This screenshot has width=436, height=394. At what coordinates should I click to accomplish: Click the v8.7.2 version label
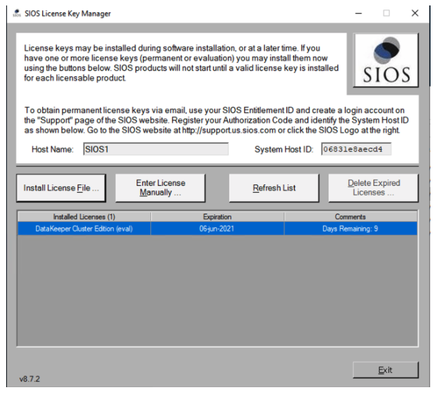[x=29, y=379]
